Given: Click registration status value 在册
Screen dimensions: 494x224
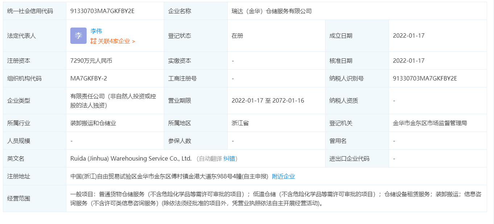Looking at the screenshot, I should click(237, 36).
